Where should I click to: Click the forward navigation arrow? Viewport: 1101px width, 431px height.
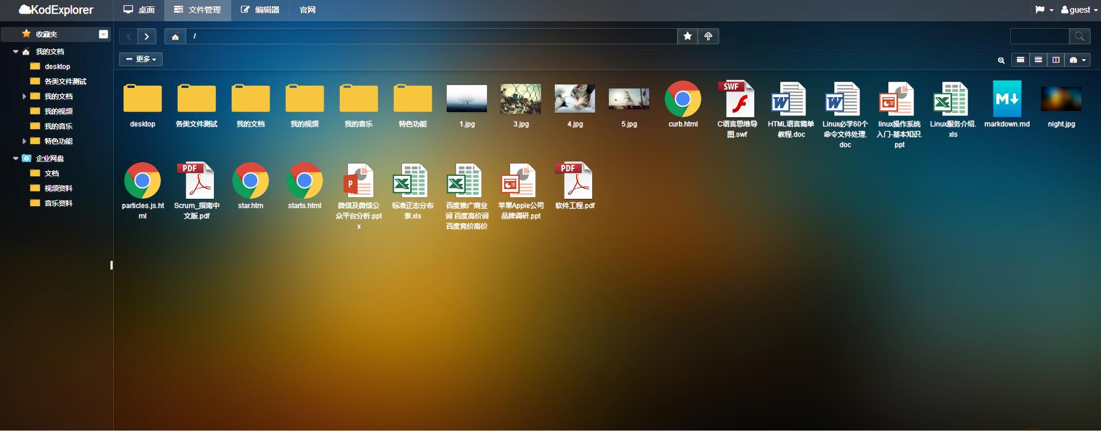point(147,36)
